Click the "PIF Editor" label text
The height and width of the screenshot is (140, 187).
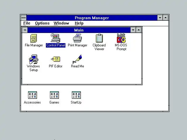56,66
